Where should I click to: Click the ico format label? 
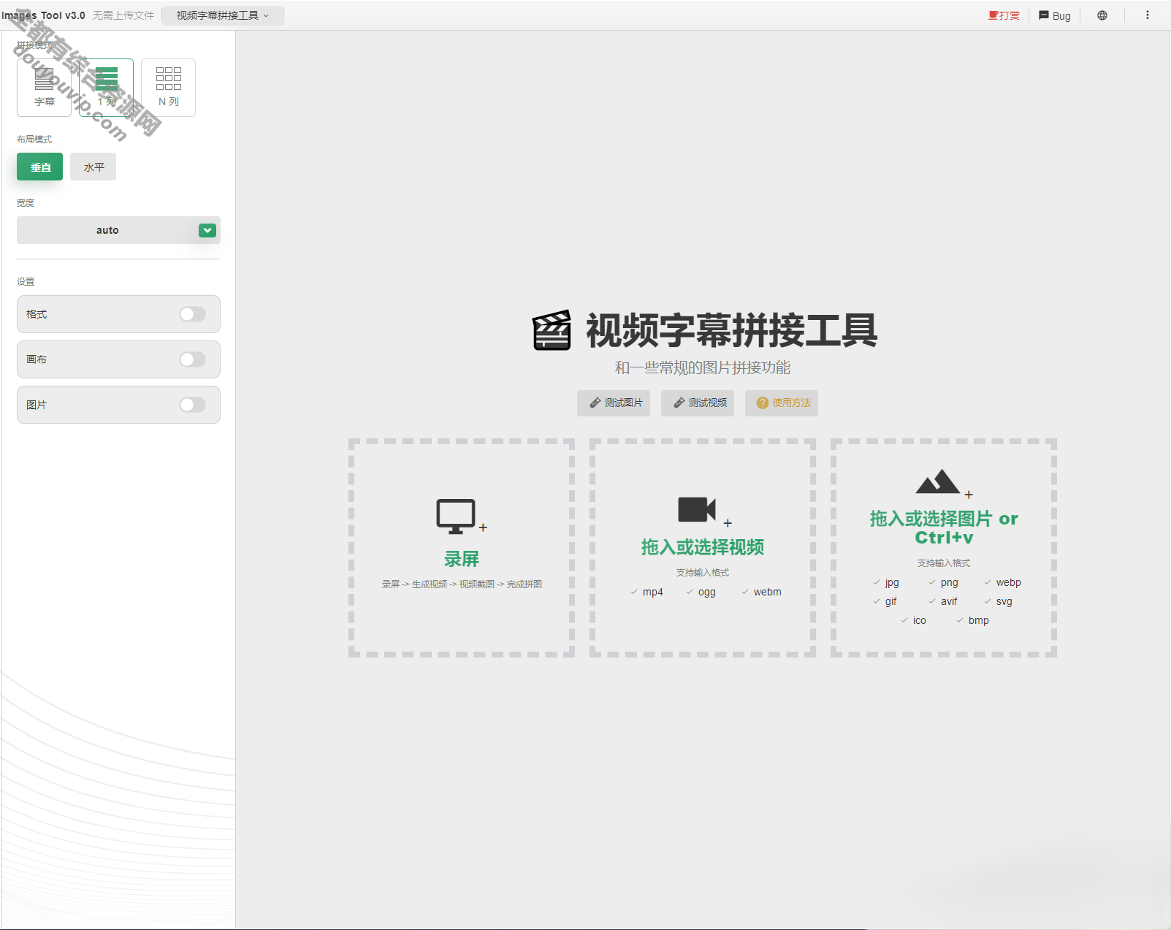[919, 620]
